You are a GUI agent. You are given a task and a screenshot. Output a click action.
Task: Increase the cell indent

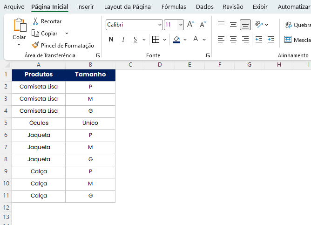(271, 40)
